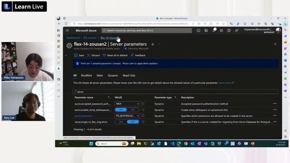290x163 pixels.
Task: Click info icon for azure.extensions parameter
Action: pyautogui.click(x=143, y=116)
